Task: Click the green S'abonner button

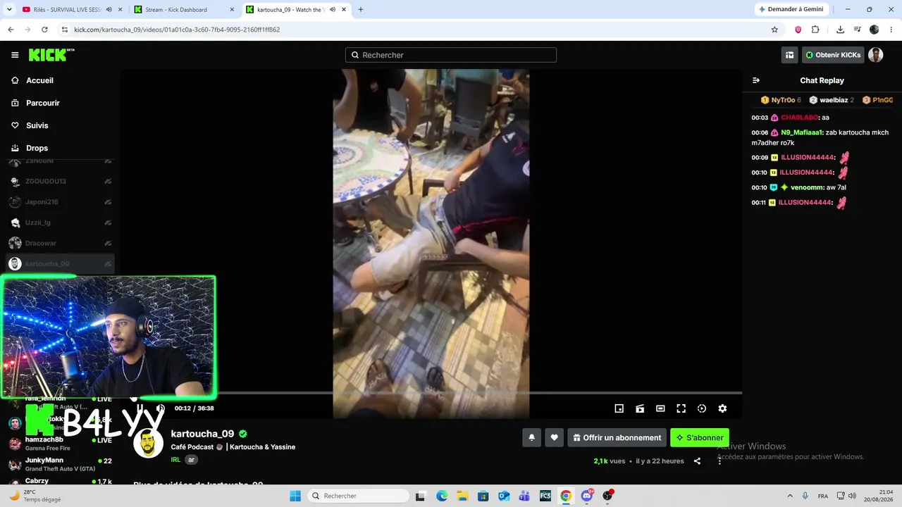Action: click(x=700, y=437)
